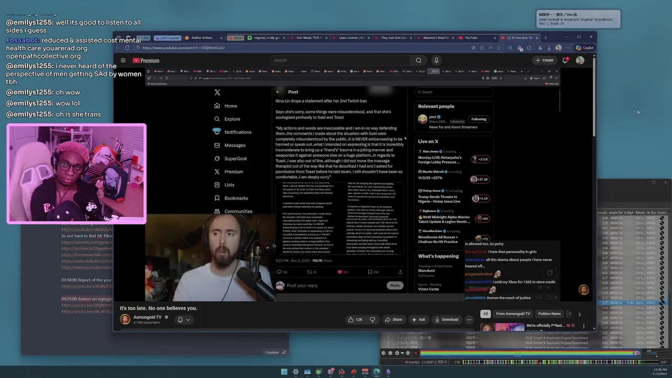This screenshot has width=672, height=378.
Task: Click the Asmongold TV channel name
Action: pos(148,317)
